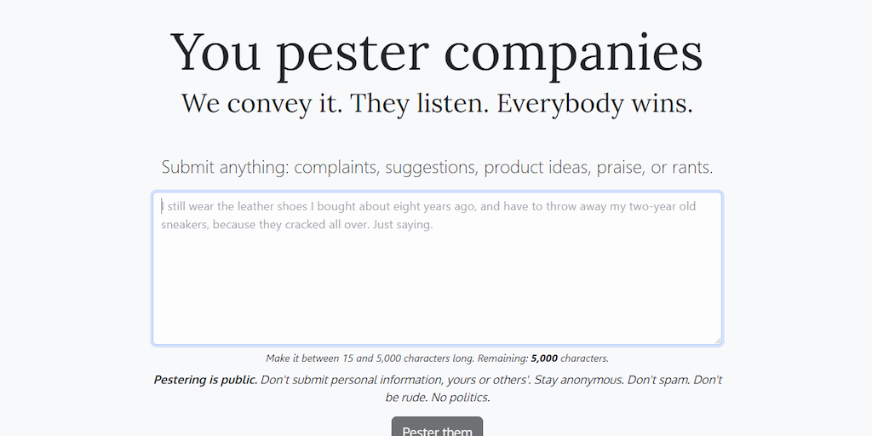Click the bold 'Pestering is public.' notice
Viewport: 872px width, 436px height.
(x=205, y=380)
